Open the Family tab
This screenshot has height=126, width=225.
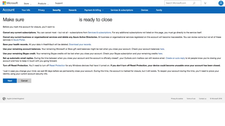159,10
